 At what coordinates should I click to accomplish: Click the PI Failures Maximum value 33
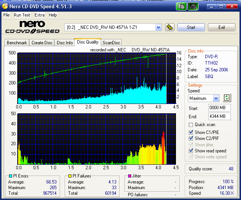tap(114, 187)
